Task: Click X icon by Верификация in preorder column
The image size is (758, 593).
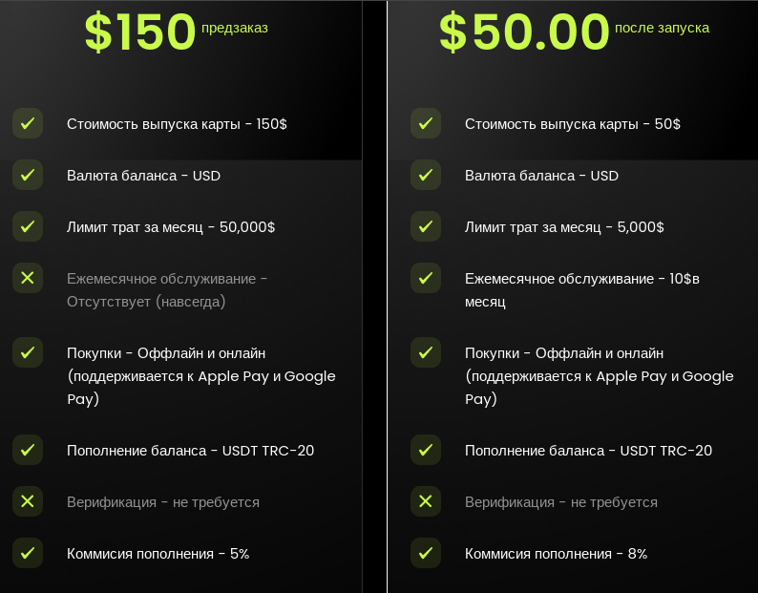Action: (x=28, y=501)
